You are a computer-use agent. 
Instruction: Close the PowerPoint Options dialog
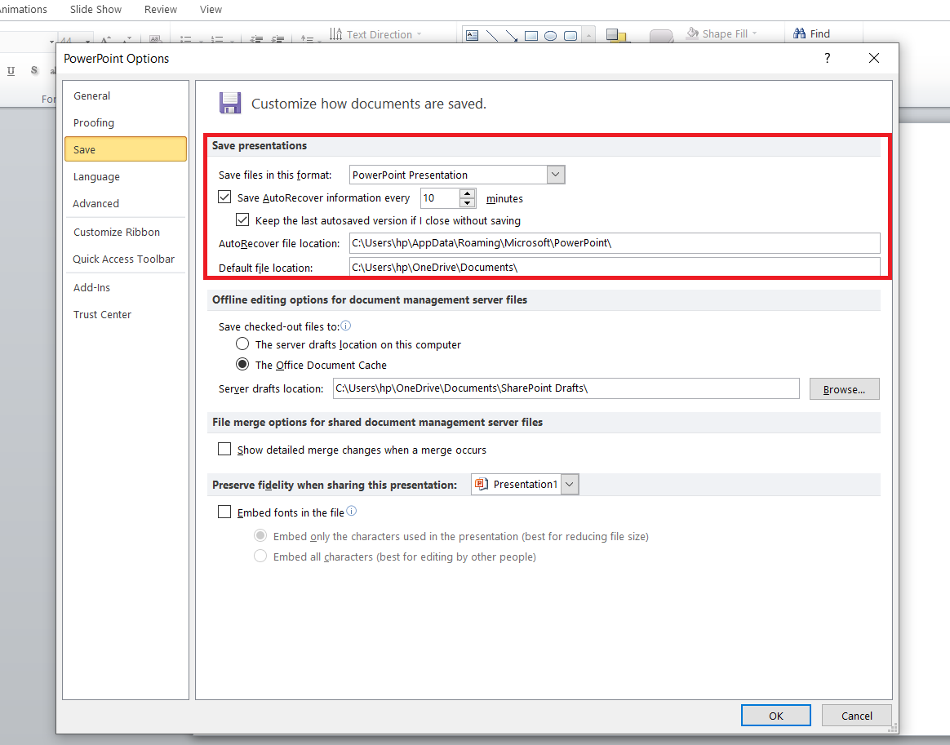pos(873,58)
